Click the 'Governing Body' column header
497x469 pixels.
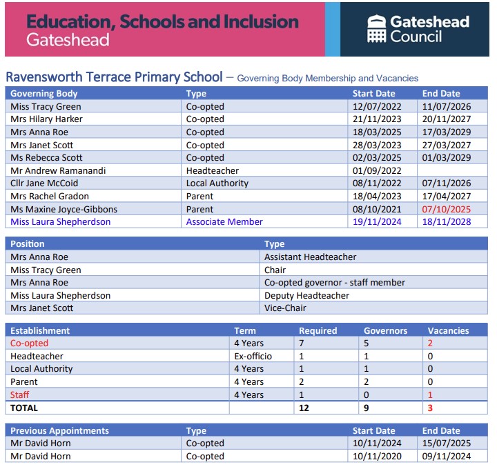click(x=43, y=93)
